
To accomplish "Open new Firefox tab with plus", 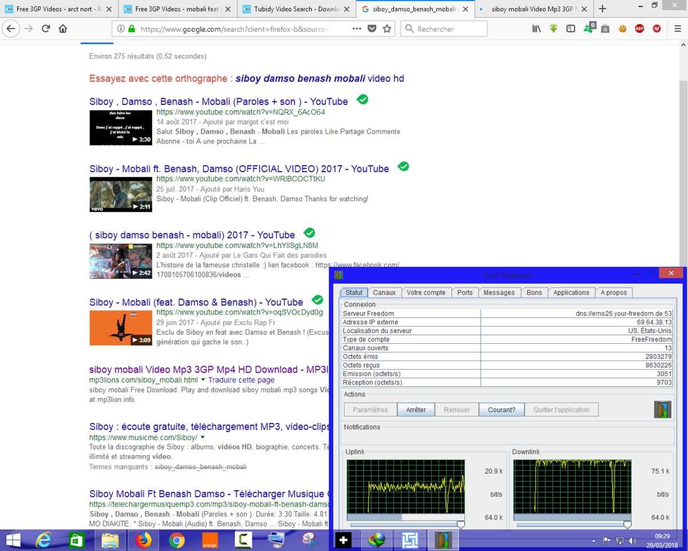I will click(602, 9).
